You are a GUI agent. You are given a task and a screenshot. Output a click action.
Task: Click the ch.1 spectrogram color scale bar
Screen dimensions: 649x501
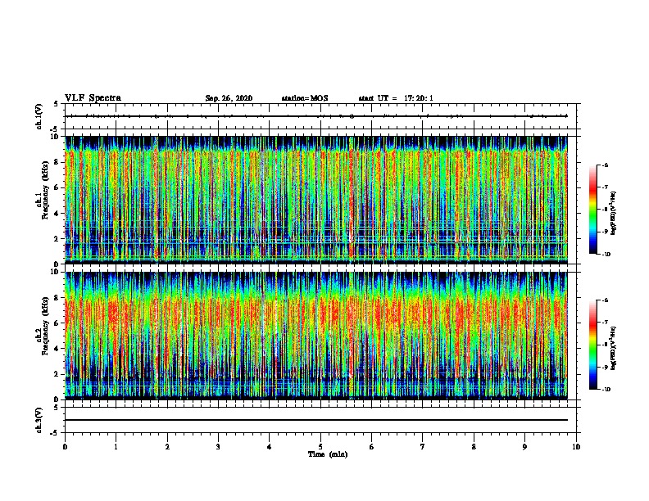click(x=593, y=210)
